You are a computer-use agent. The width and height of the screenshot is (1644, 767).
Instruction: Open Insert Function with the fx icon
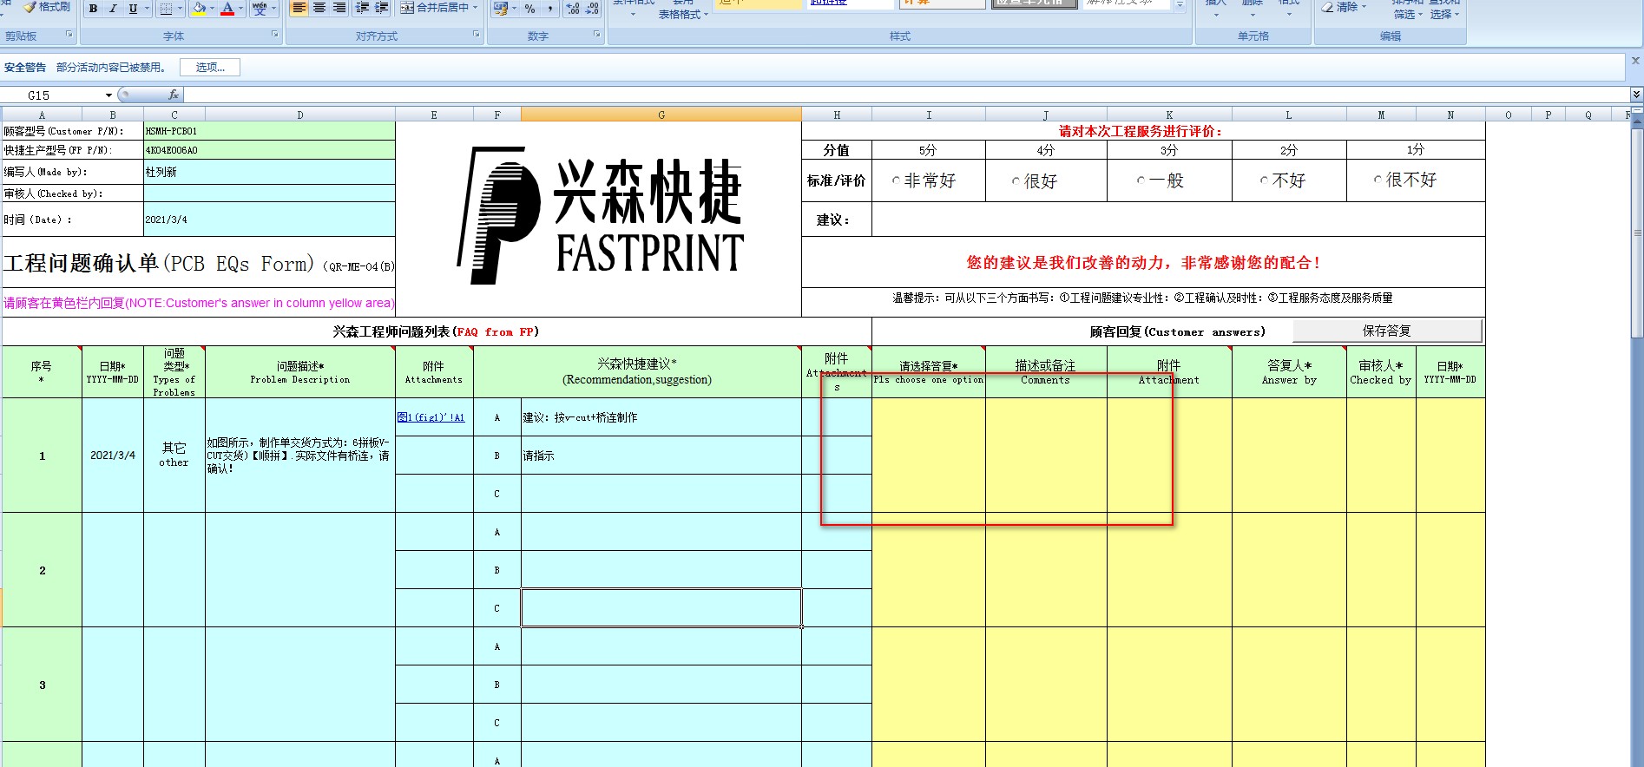[x=174, y=95]
